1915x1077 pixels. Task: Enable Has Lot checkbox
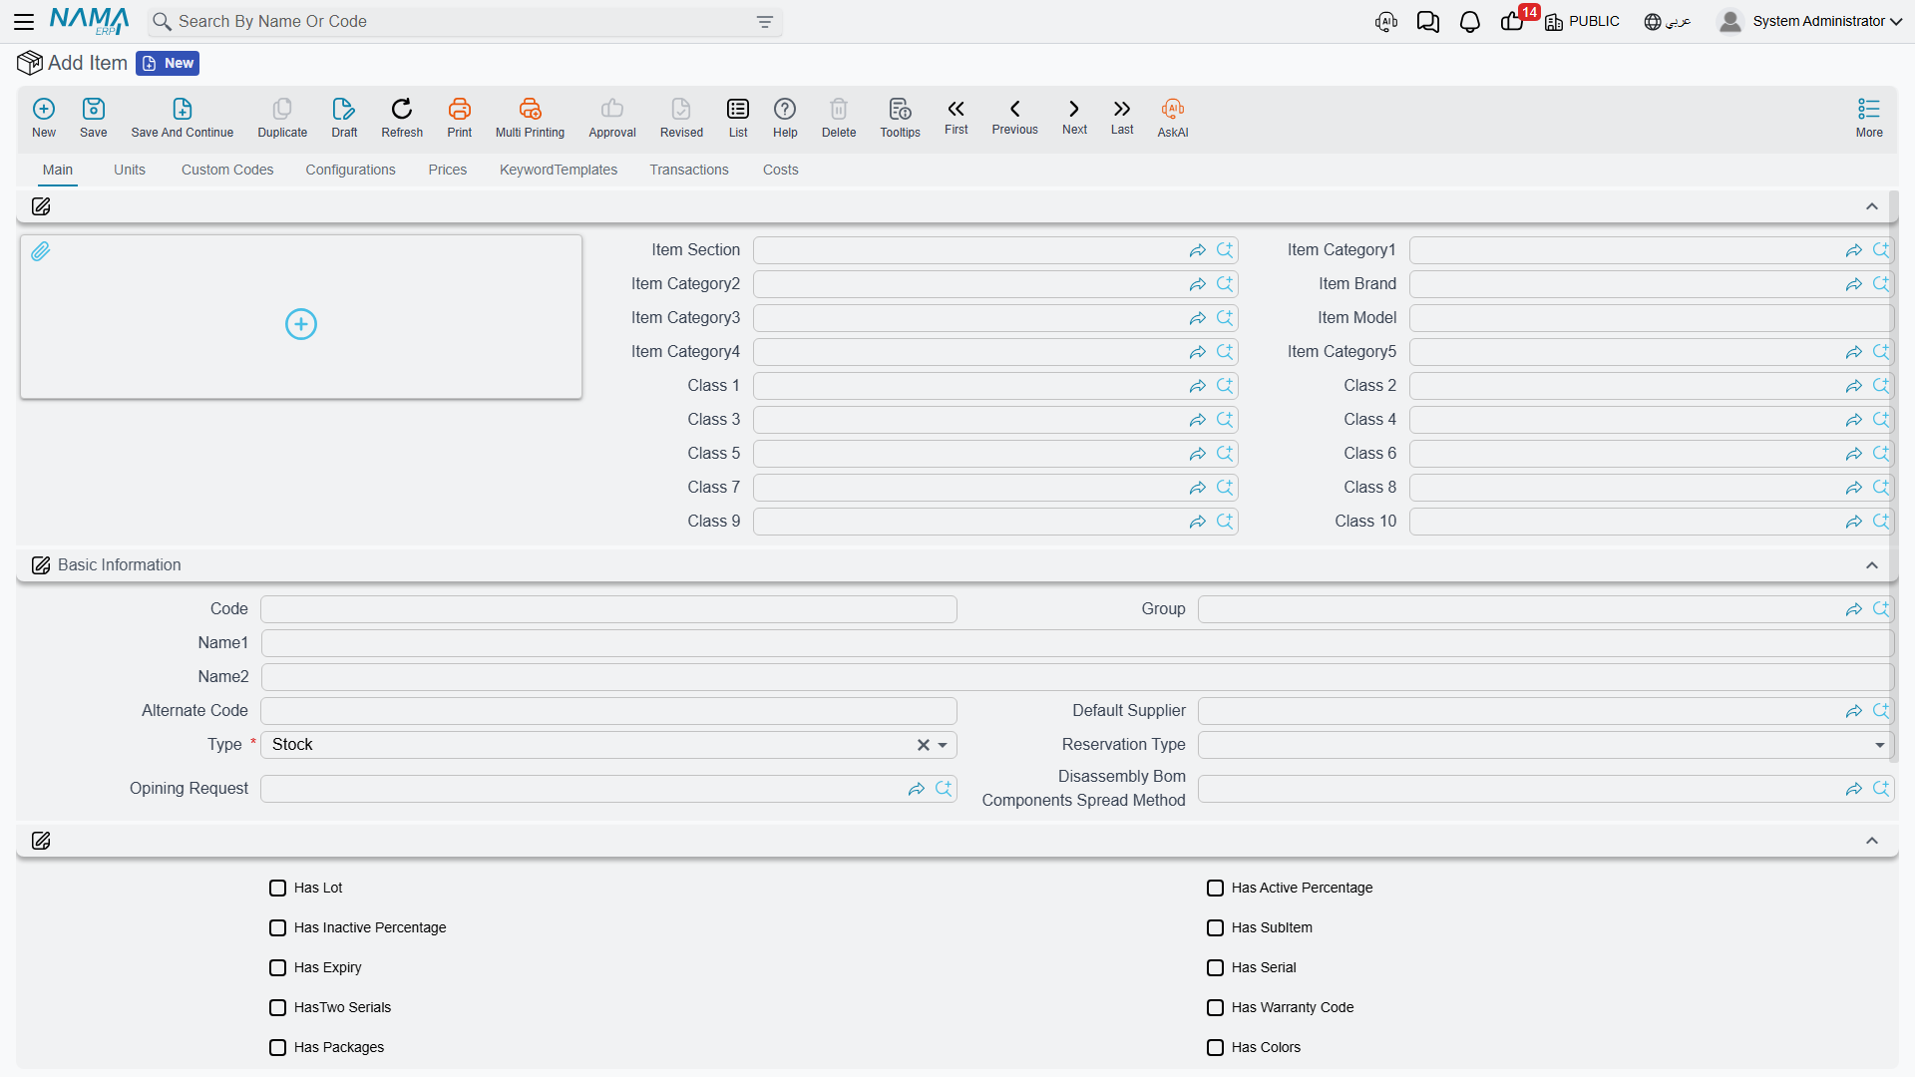pyautogui.click(x=277, y=888)
